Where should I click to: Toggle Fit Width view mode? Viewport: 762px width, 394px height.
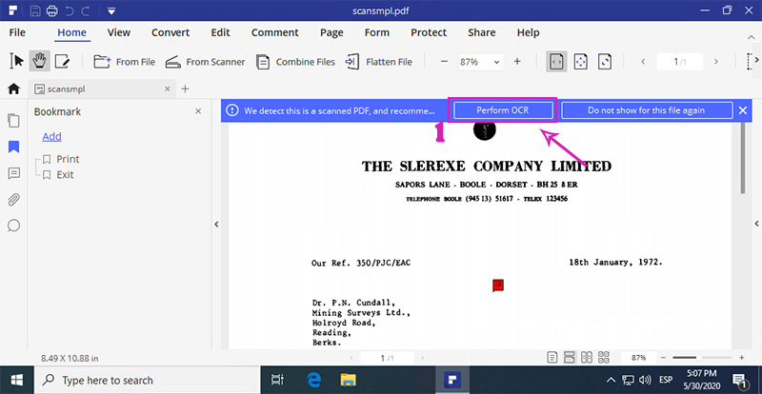(556, 62)
